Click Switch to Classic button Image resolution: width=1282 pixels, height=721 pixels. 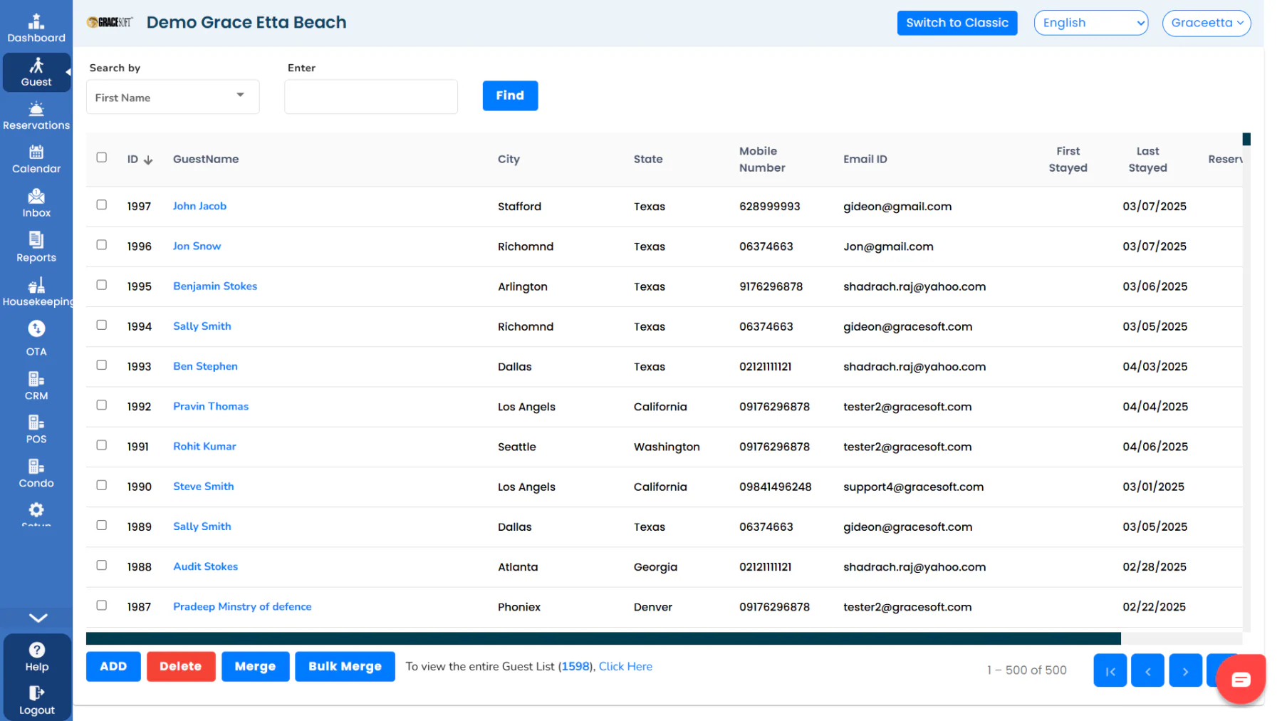click(957, 23)
